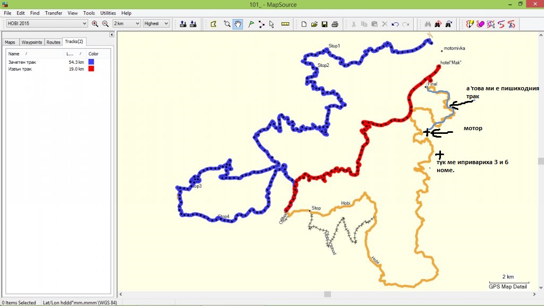
Task: Select the Hand pan tool
Action: pos(237,24)
